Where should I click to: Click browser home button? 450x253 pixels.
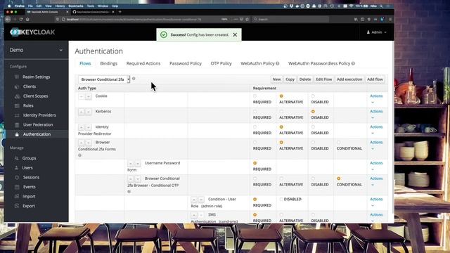click(x=27, y=19)
